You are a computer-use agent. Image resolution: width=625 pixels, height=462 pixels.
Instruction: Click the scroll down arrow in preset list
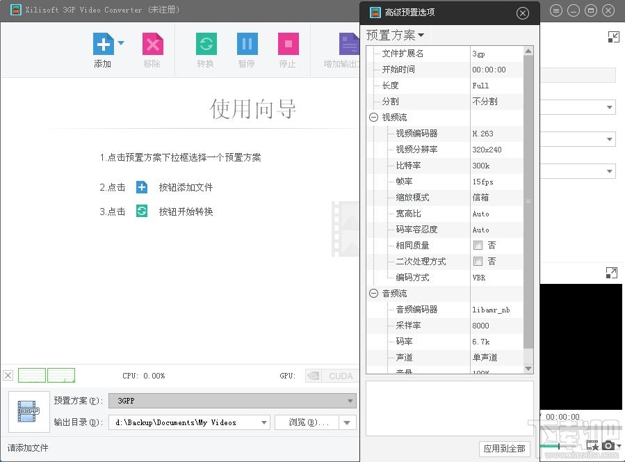(528, 368)
